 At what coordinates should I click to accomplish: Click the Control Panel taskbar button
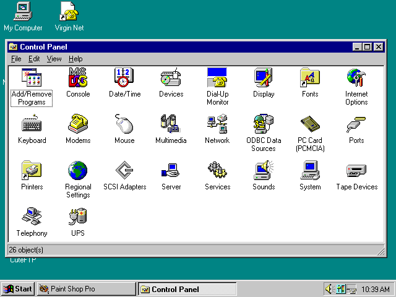187,289
